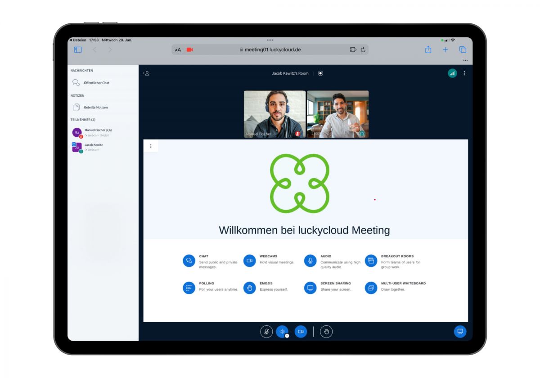Screen dimensions: 540x378
Task: Open the audio device dropdown arrow
Action: [x=287, y=336]
